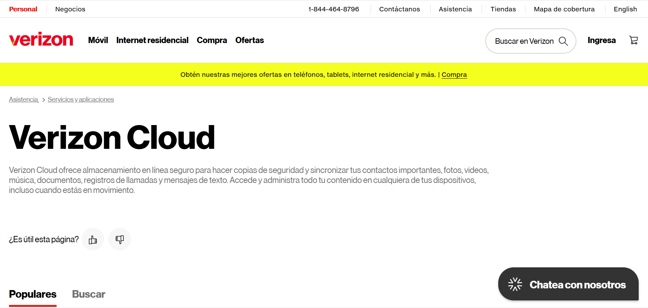Viewport: 648px width, 308px height.
Task: Open Mapa de cobertura link
Action: click(564, 9)
